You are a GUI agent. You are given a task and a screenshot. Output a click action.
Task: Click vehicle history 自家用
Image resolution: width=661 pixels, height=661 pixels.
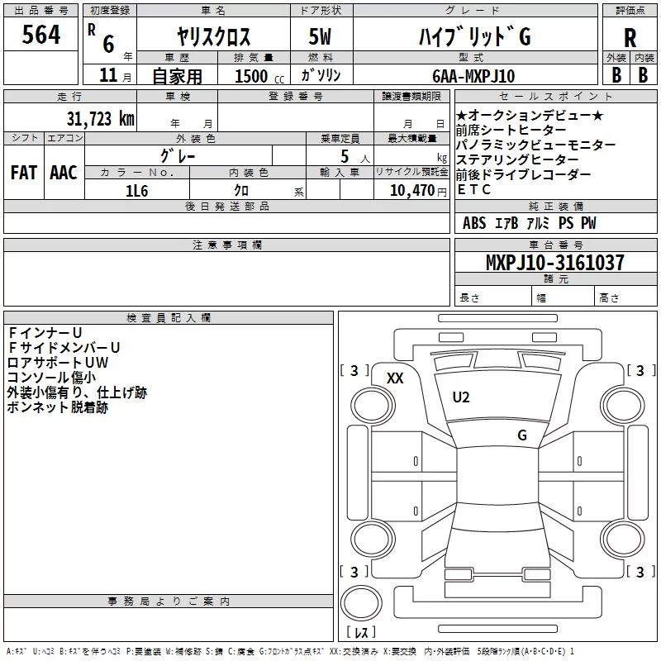(177, 76)
